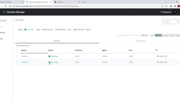The height and width of the screenshot is (101, 180).
Task: Select the server-b row checkbox
Action: tap(17, 62)
